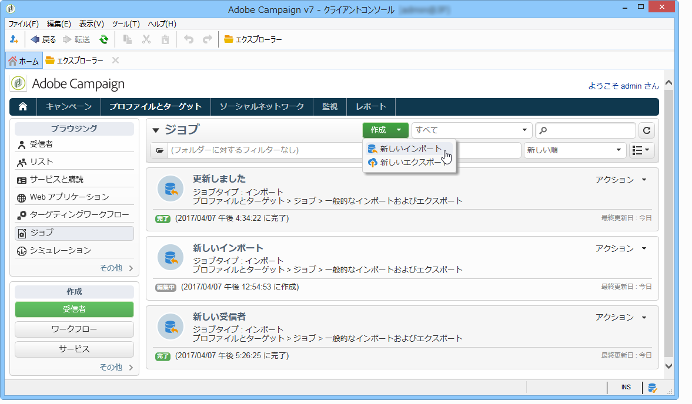Viewport: 692px width, 404px height.
Task: Click the undo arrow icon
Action: 189,40
